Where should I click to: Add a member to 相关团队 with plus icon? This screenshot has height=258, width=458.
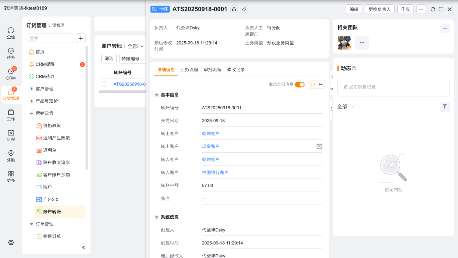445,28
